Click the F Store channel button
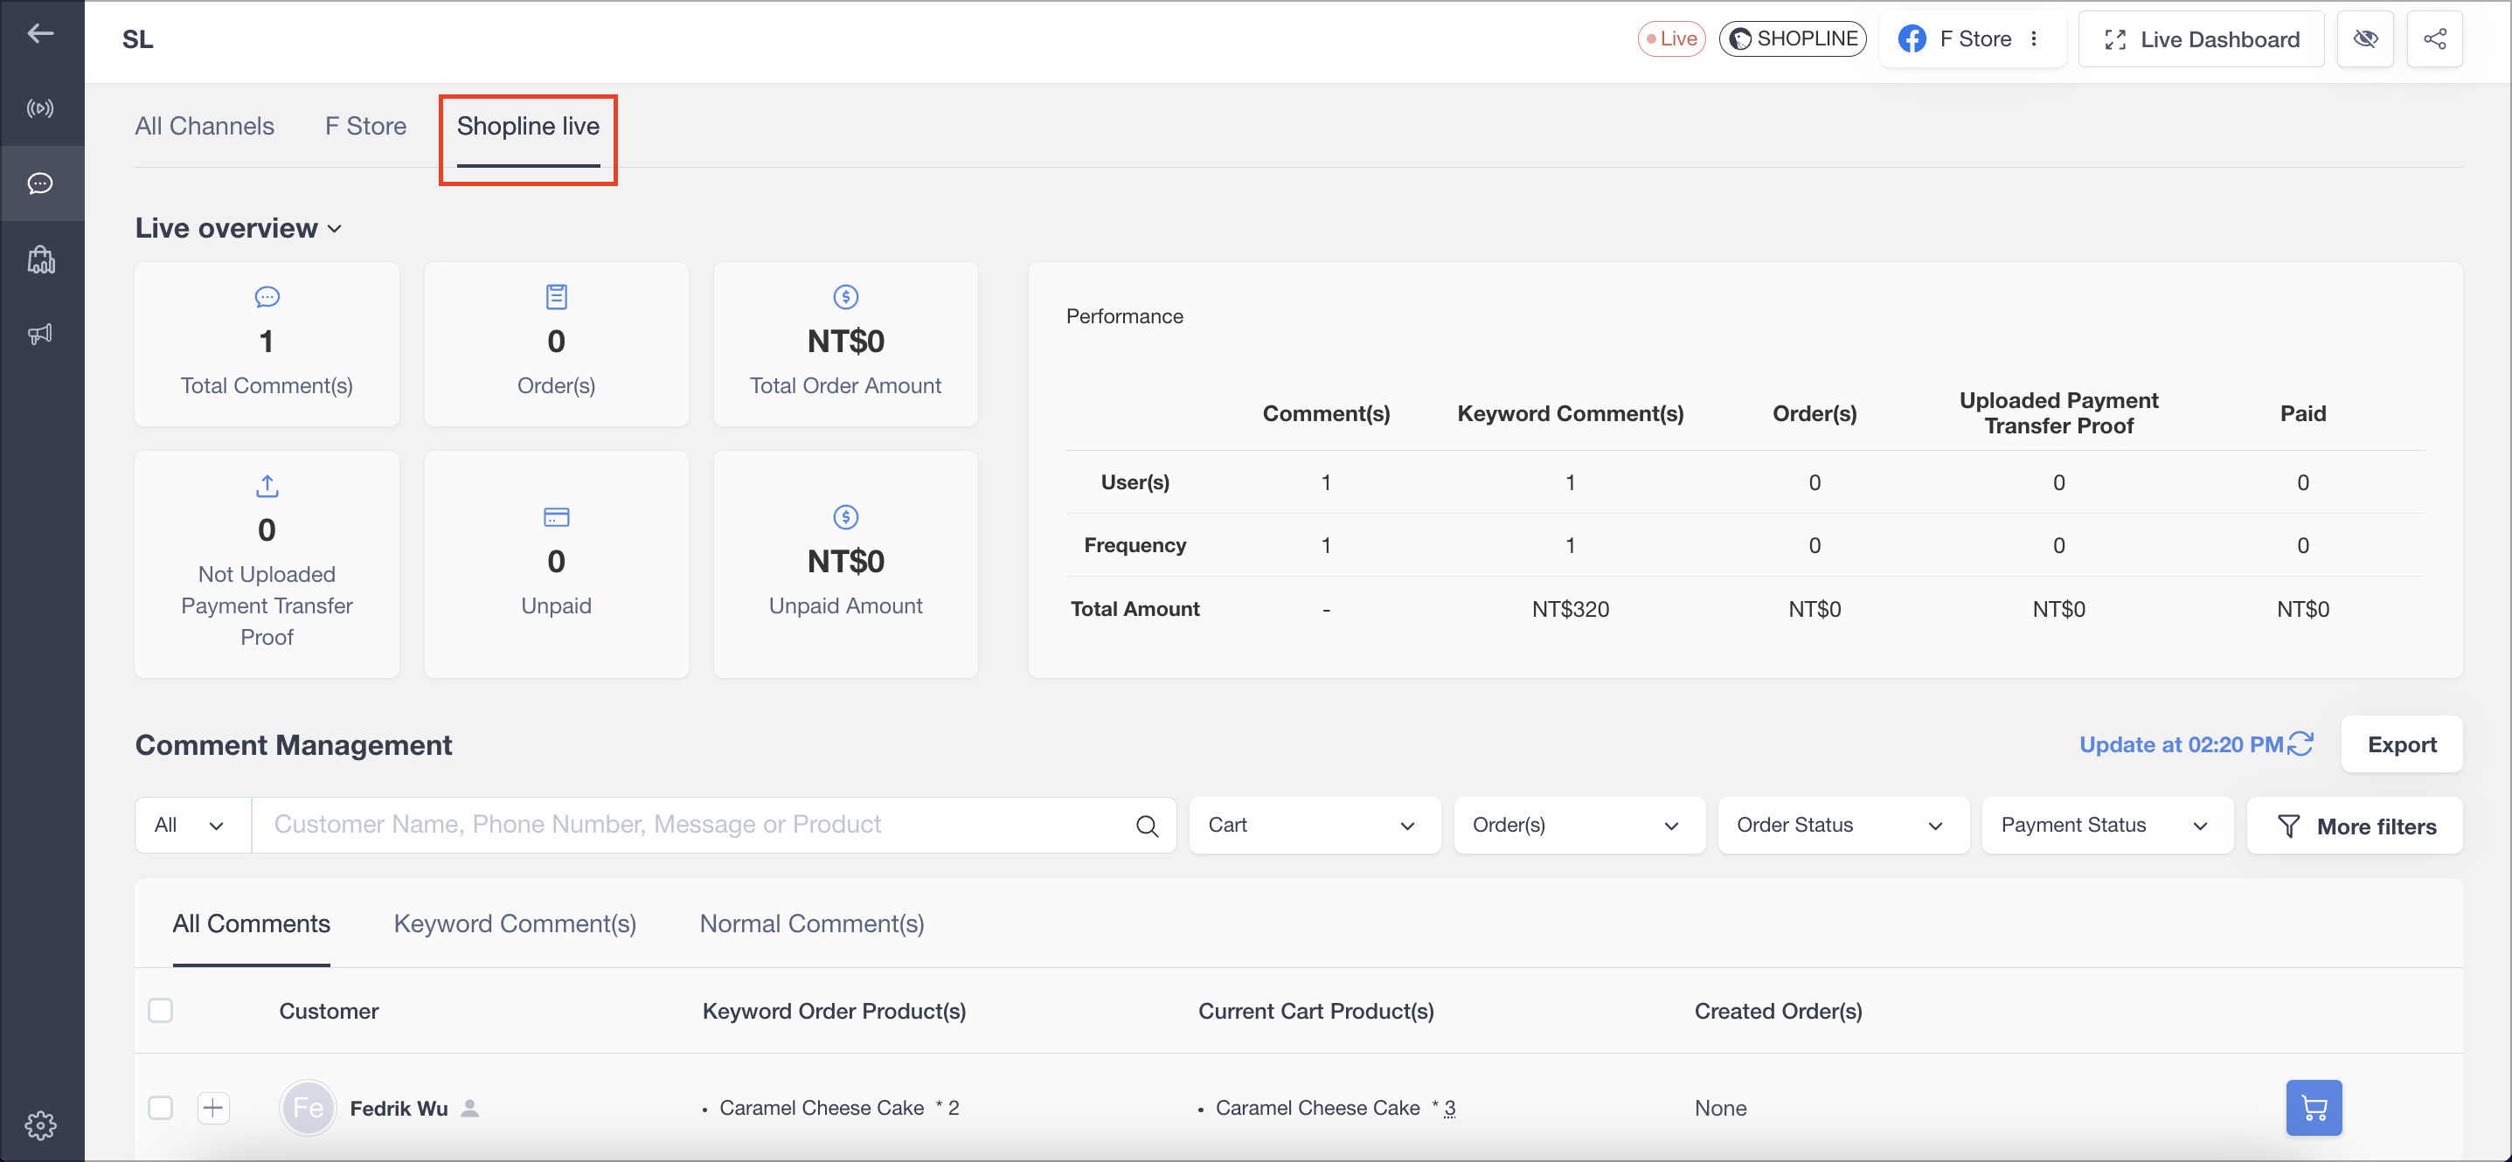The width and height of the screenshot is (2512, 1162). (x=1972, y=39)
